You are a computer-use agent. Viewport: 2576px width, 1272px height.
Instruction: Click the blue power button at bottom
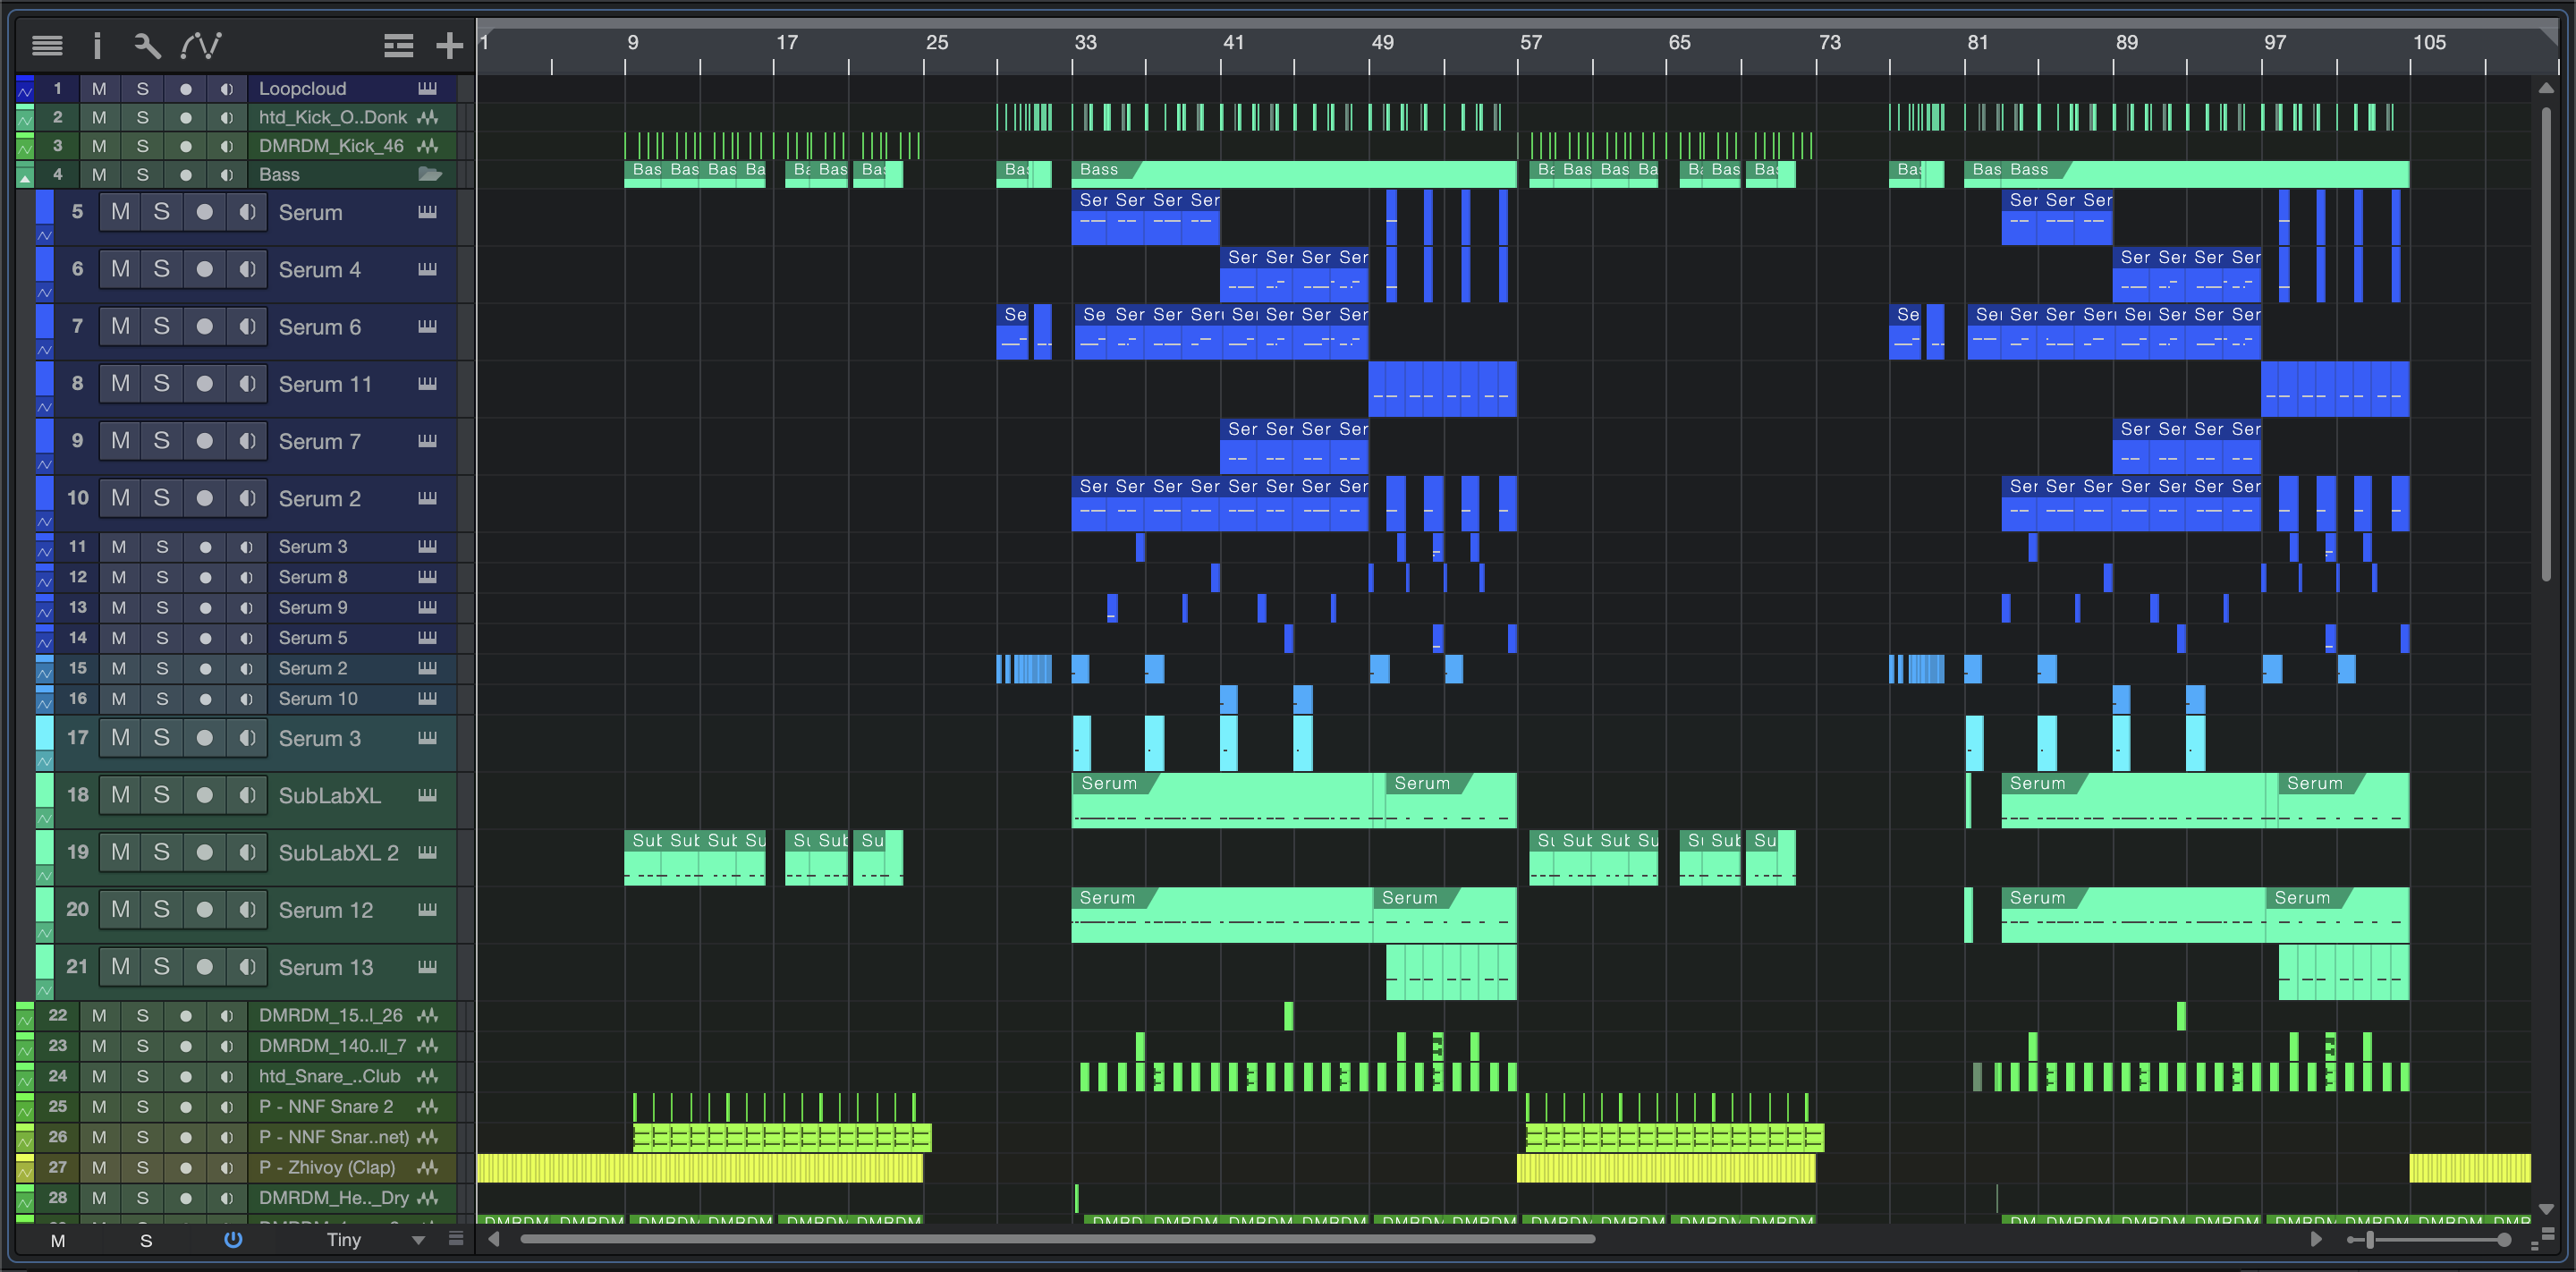[233, 1239]
